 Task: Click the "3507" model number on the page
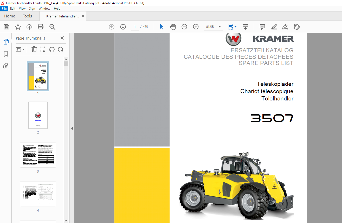coord(272,118)
